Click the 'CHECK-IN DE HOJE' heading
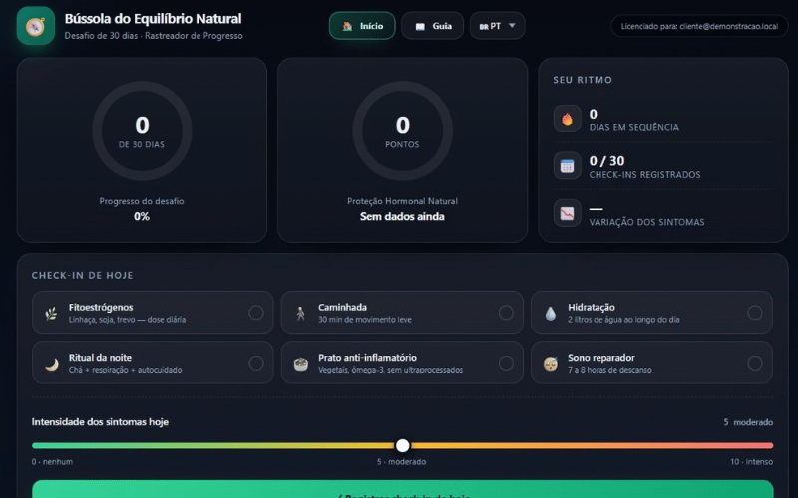Screen dimensions: 798x498 click(83, 276)
